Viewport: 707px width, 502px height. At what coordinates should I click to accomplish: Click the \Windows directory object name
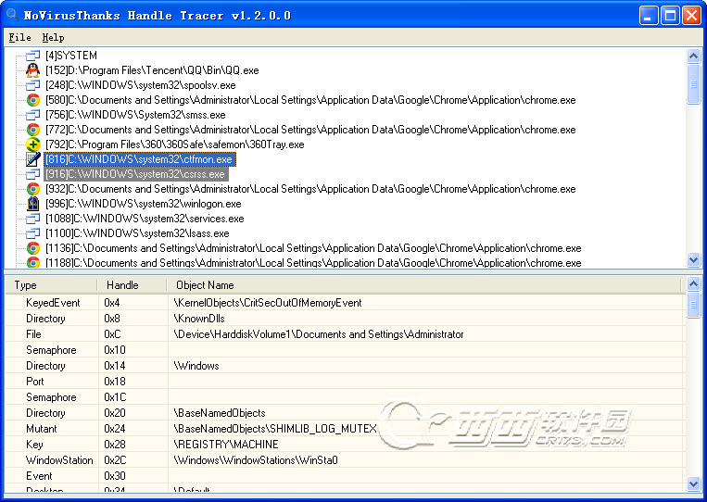point(196,366)
